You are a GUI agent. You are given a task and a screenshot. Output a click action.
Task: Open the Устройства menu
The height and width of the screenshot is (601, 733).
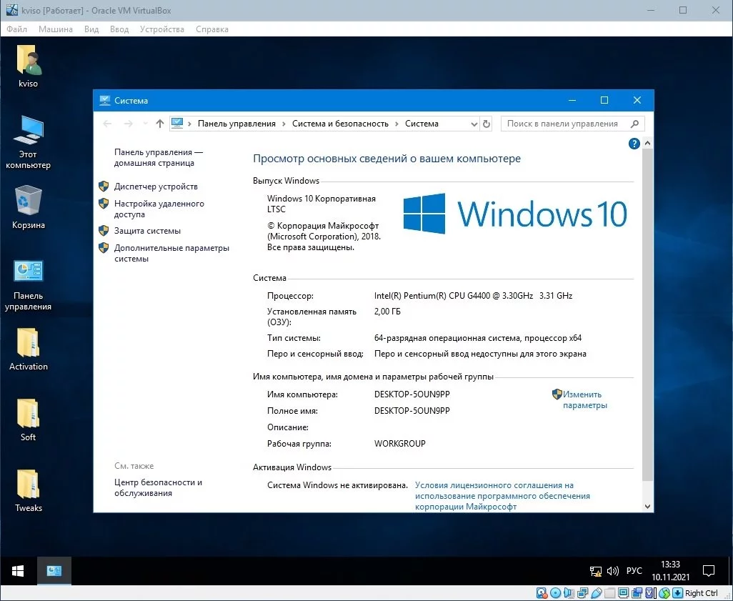click(x=162, y=29)
